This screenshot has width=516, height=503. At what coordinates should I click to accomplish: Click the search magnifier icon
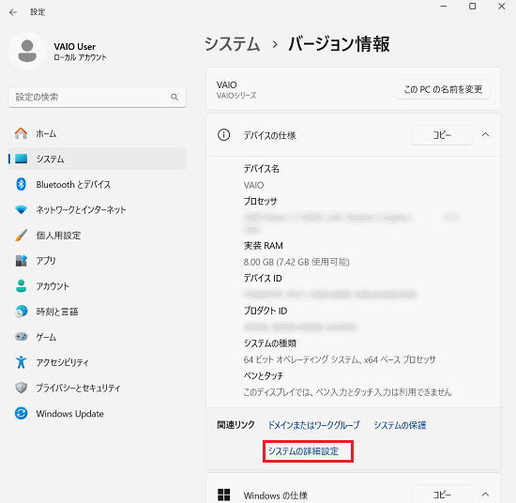[175, 97]
